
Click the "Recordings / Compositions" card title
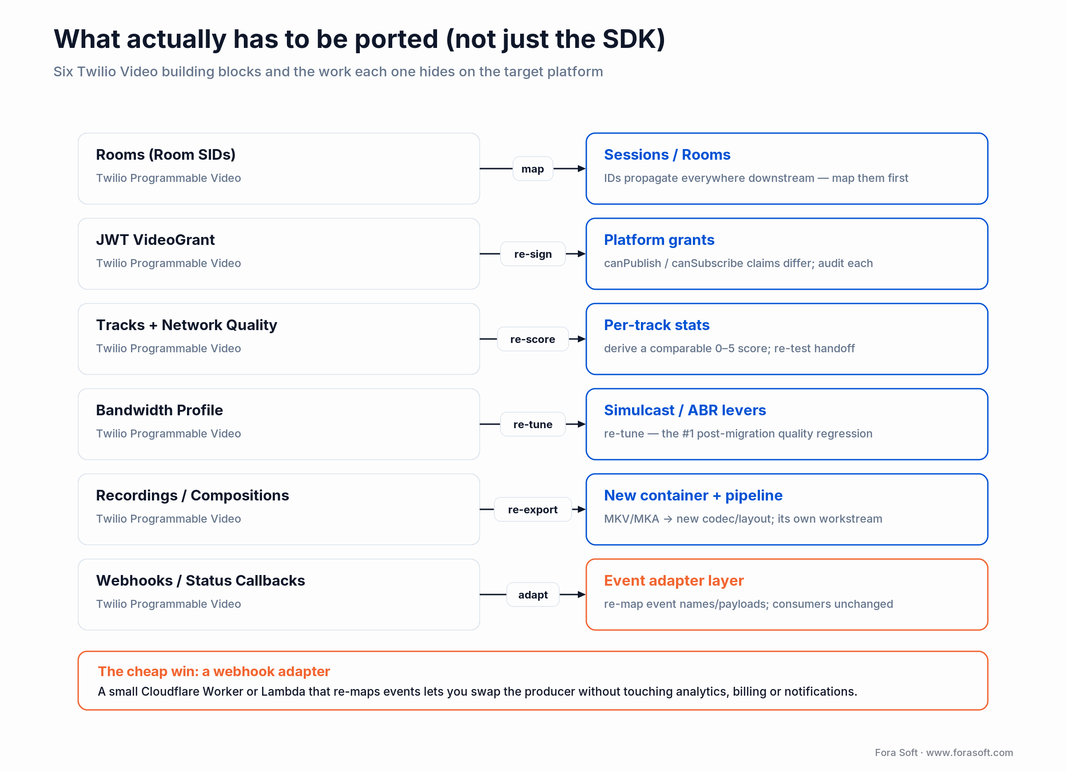(x=192, y=496)
